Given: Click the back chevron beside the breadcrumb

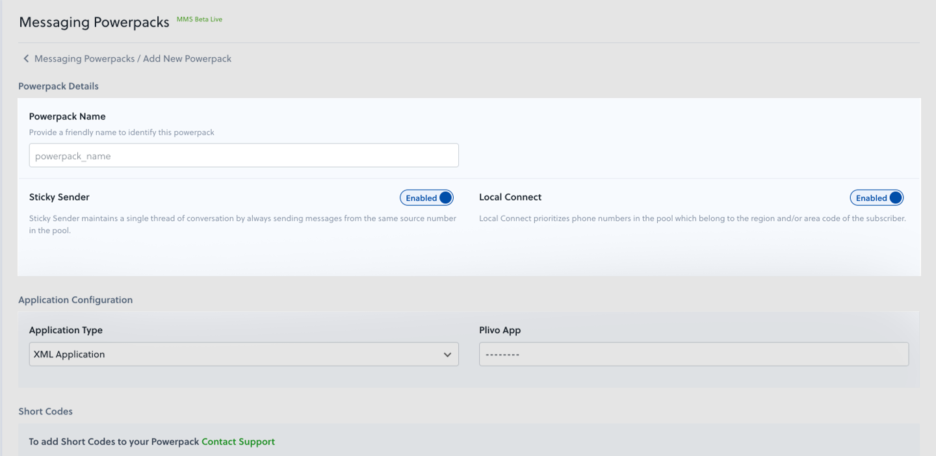Looking at the screenshot, I should click(x=26, y=58).
